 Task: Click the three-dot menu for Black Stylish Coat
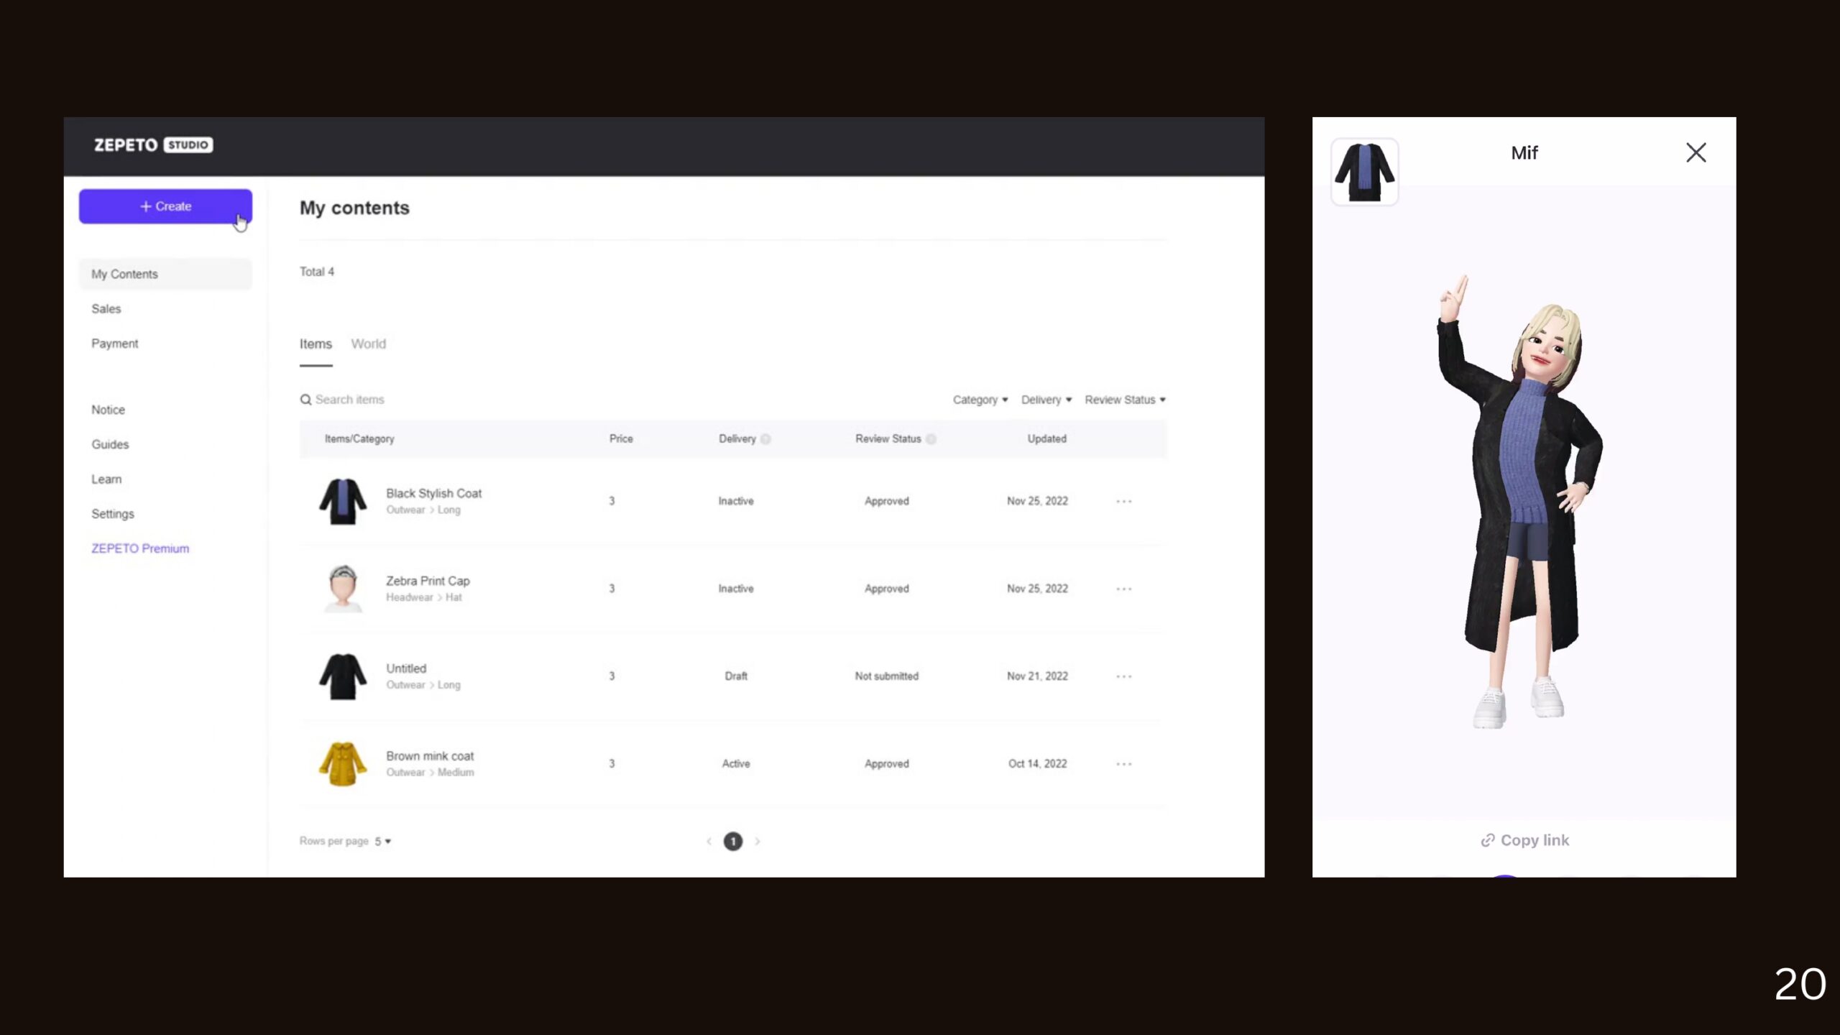click(1123, 500)
